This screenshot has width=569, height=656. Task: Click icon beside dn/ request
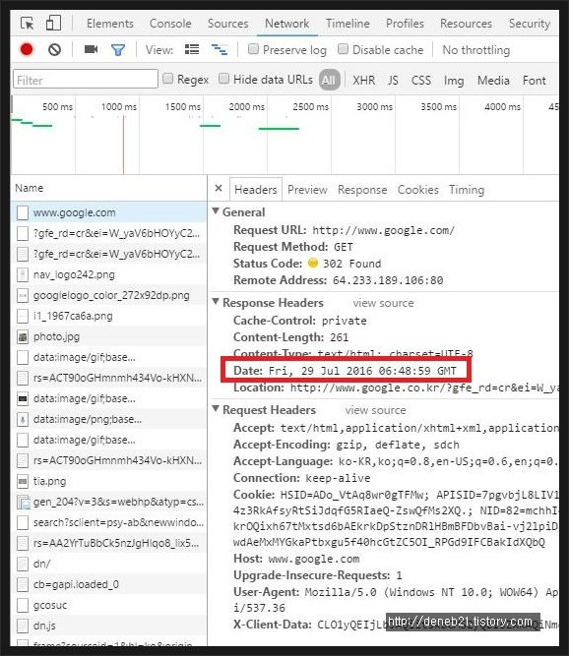(x=23, y=565)
